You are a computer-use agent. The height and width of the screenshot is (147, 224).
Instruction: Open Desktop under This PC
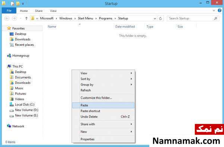click(21, 72)
